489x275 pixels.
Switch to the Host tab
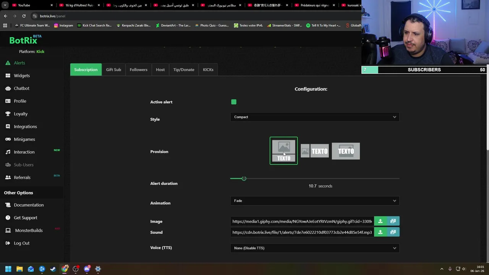160,70
